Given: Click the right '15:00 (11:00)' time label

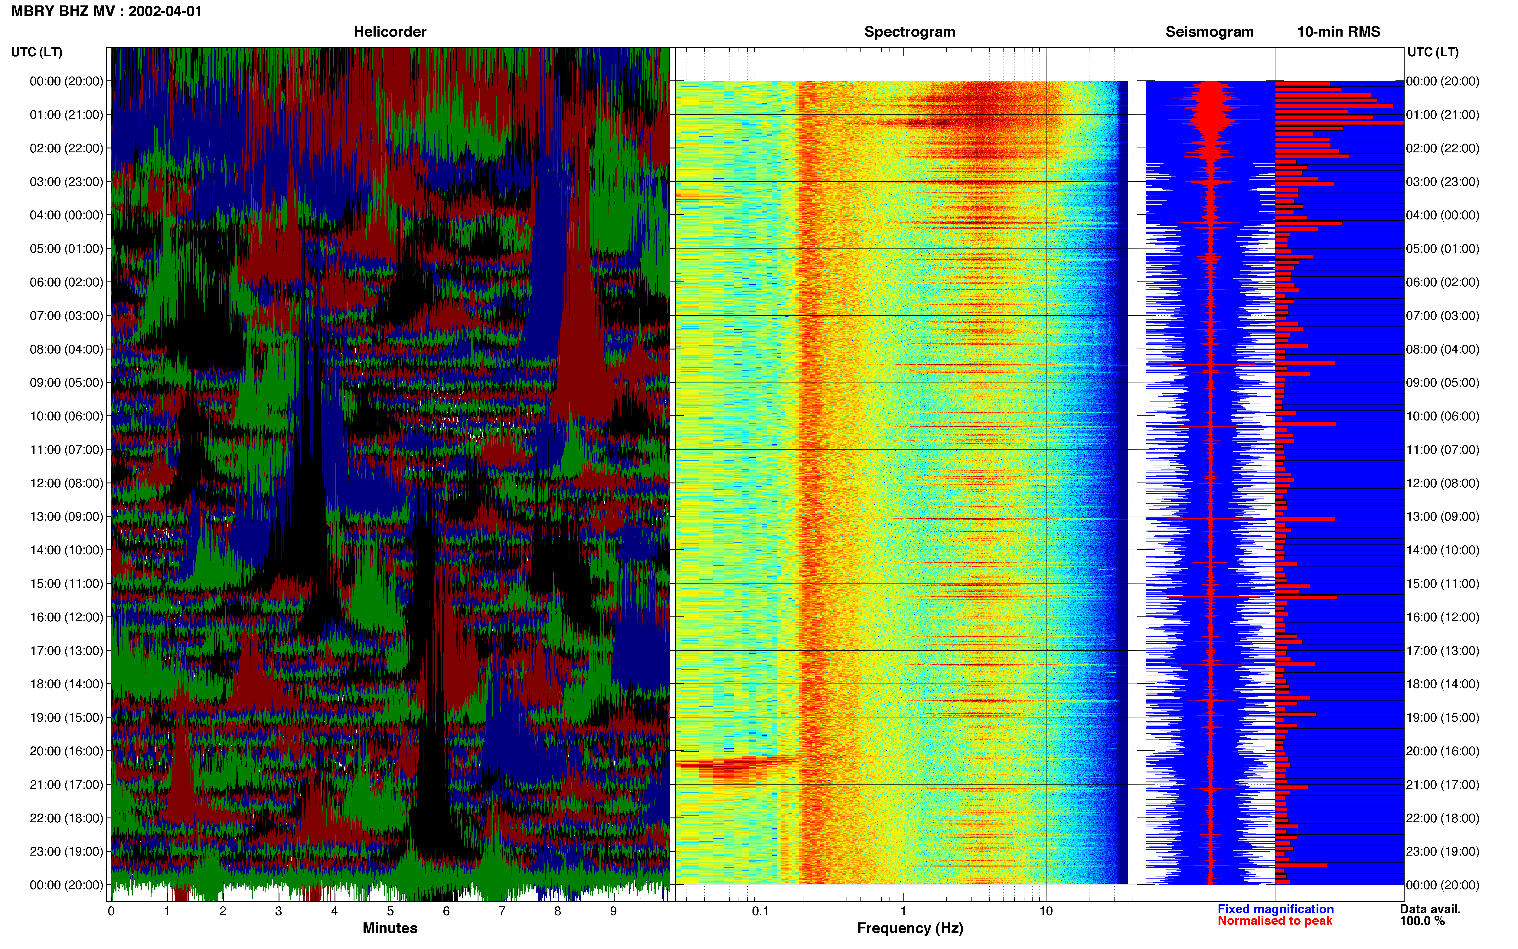Looking at the screenshot, I should click(1443, 584).
